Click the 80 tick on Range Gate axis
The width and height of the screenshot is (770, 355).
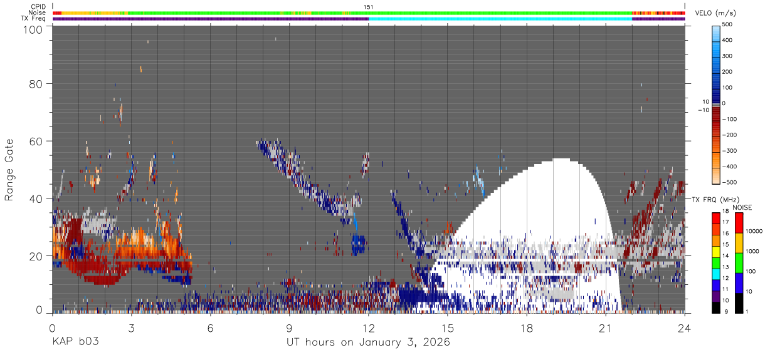tap(36, 84)
